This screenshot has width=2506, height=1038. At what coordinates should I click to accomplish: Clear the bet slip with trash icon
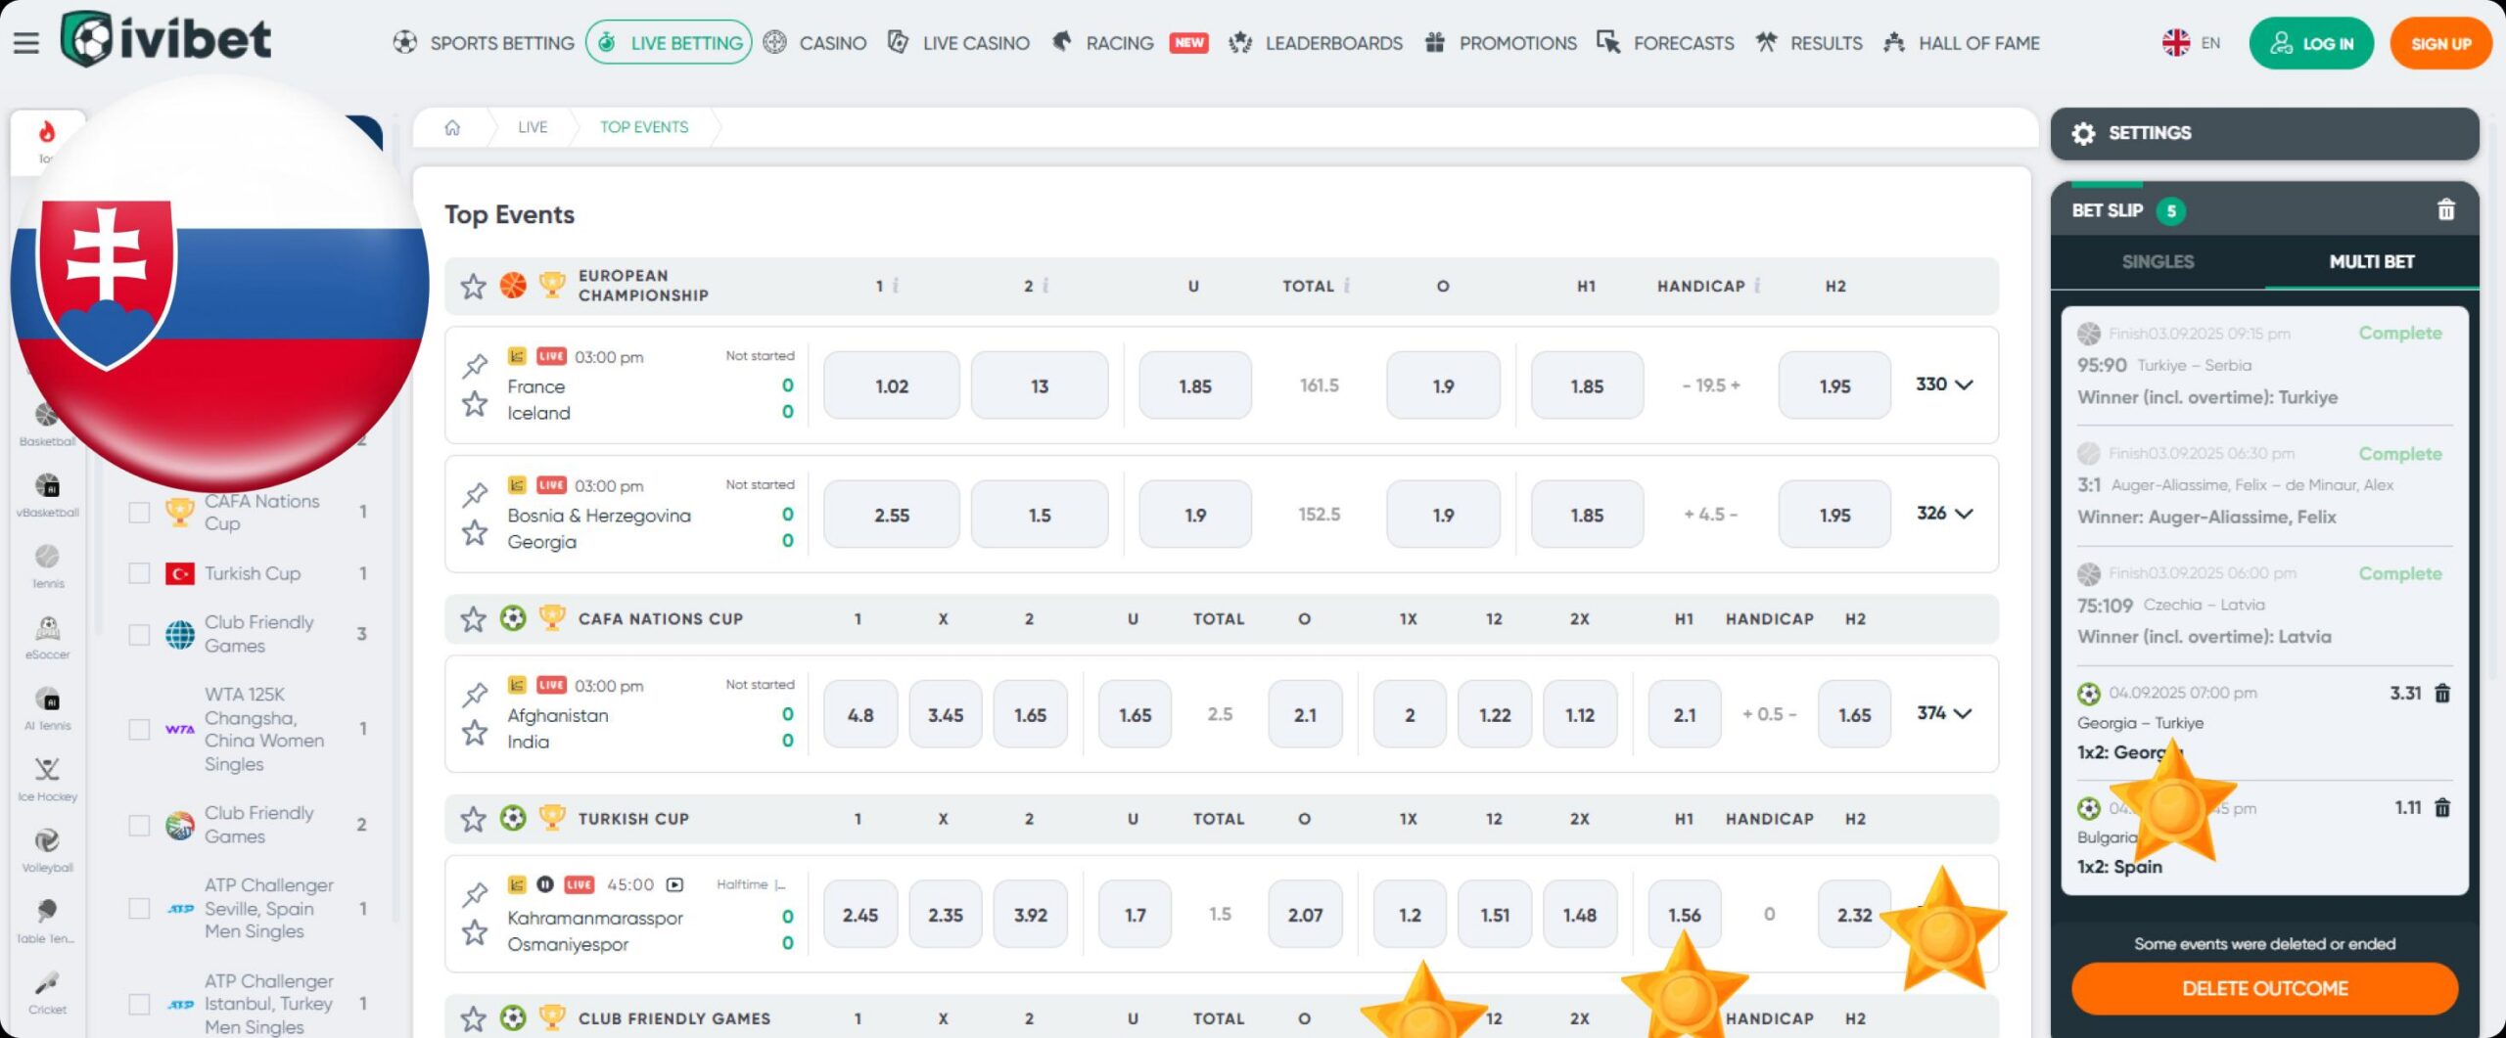(2445, 209)
